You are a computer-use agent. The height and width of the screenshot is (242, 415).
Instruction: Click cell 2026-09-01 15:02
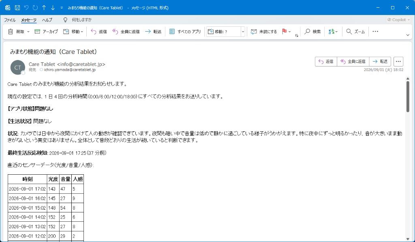[27, 208]
